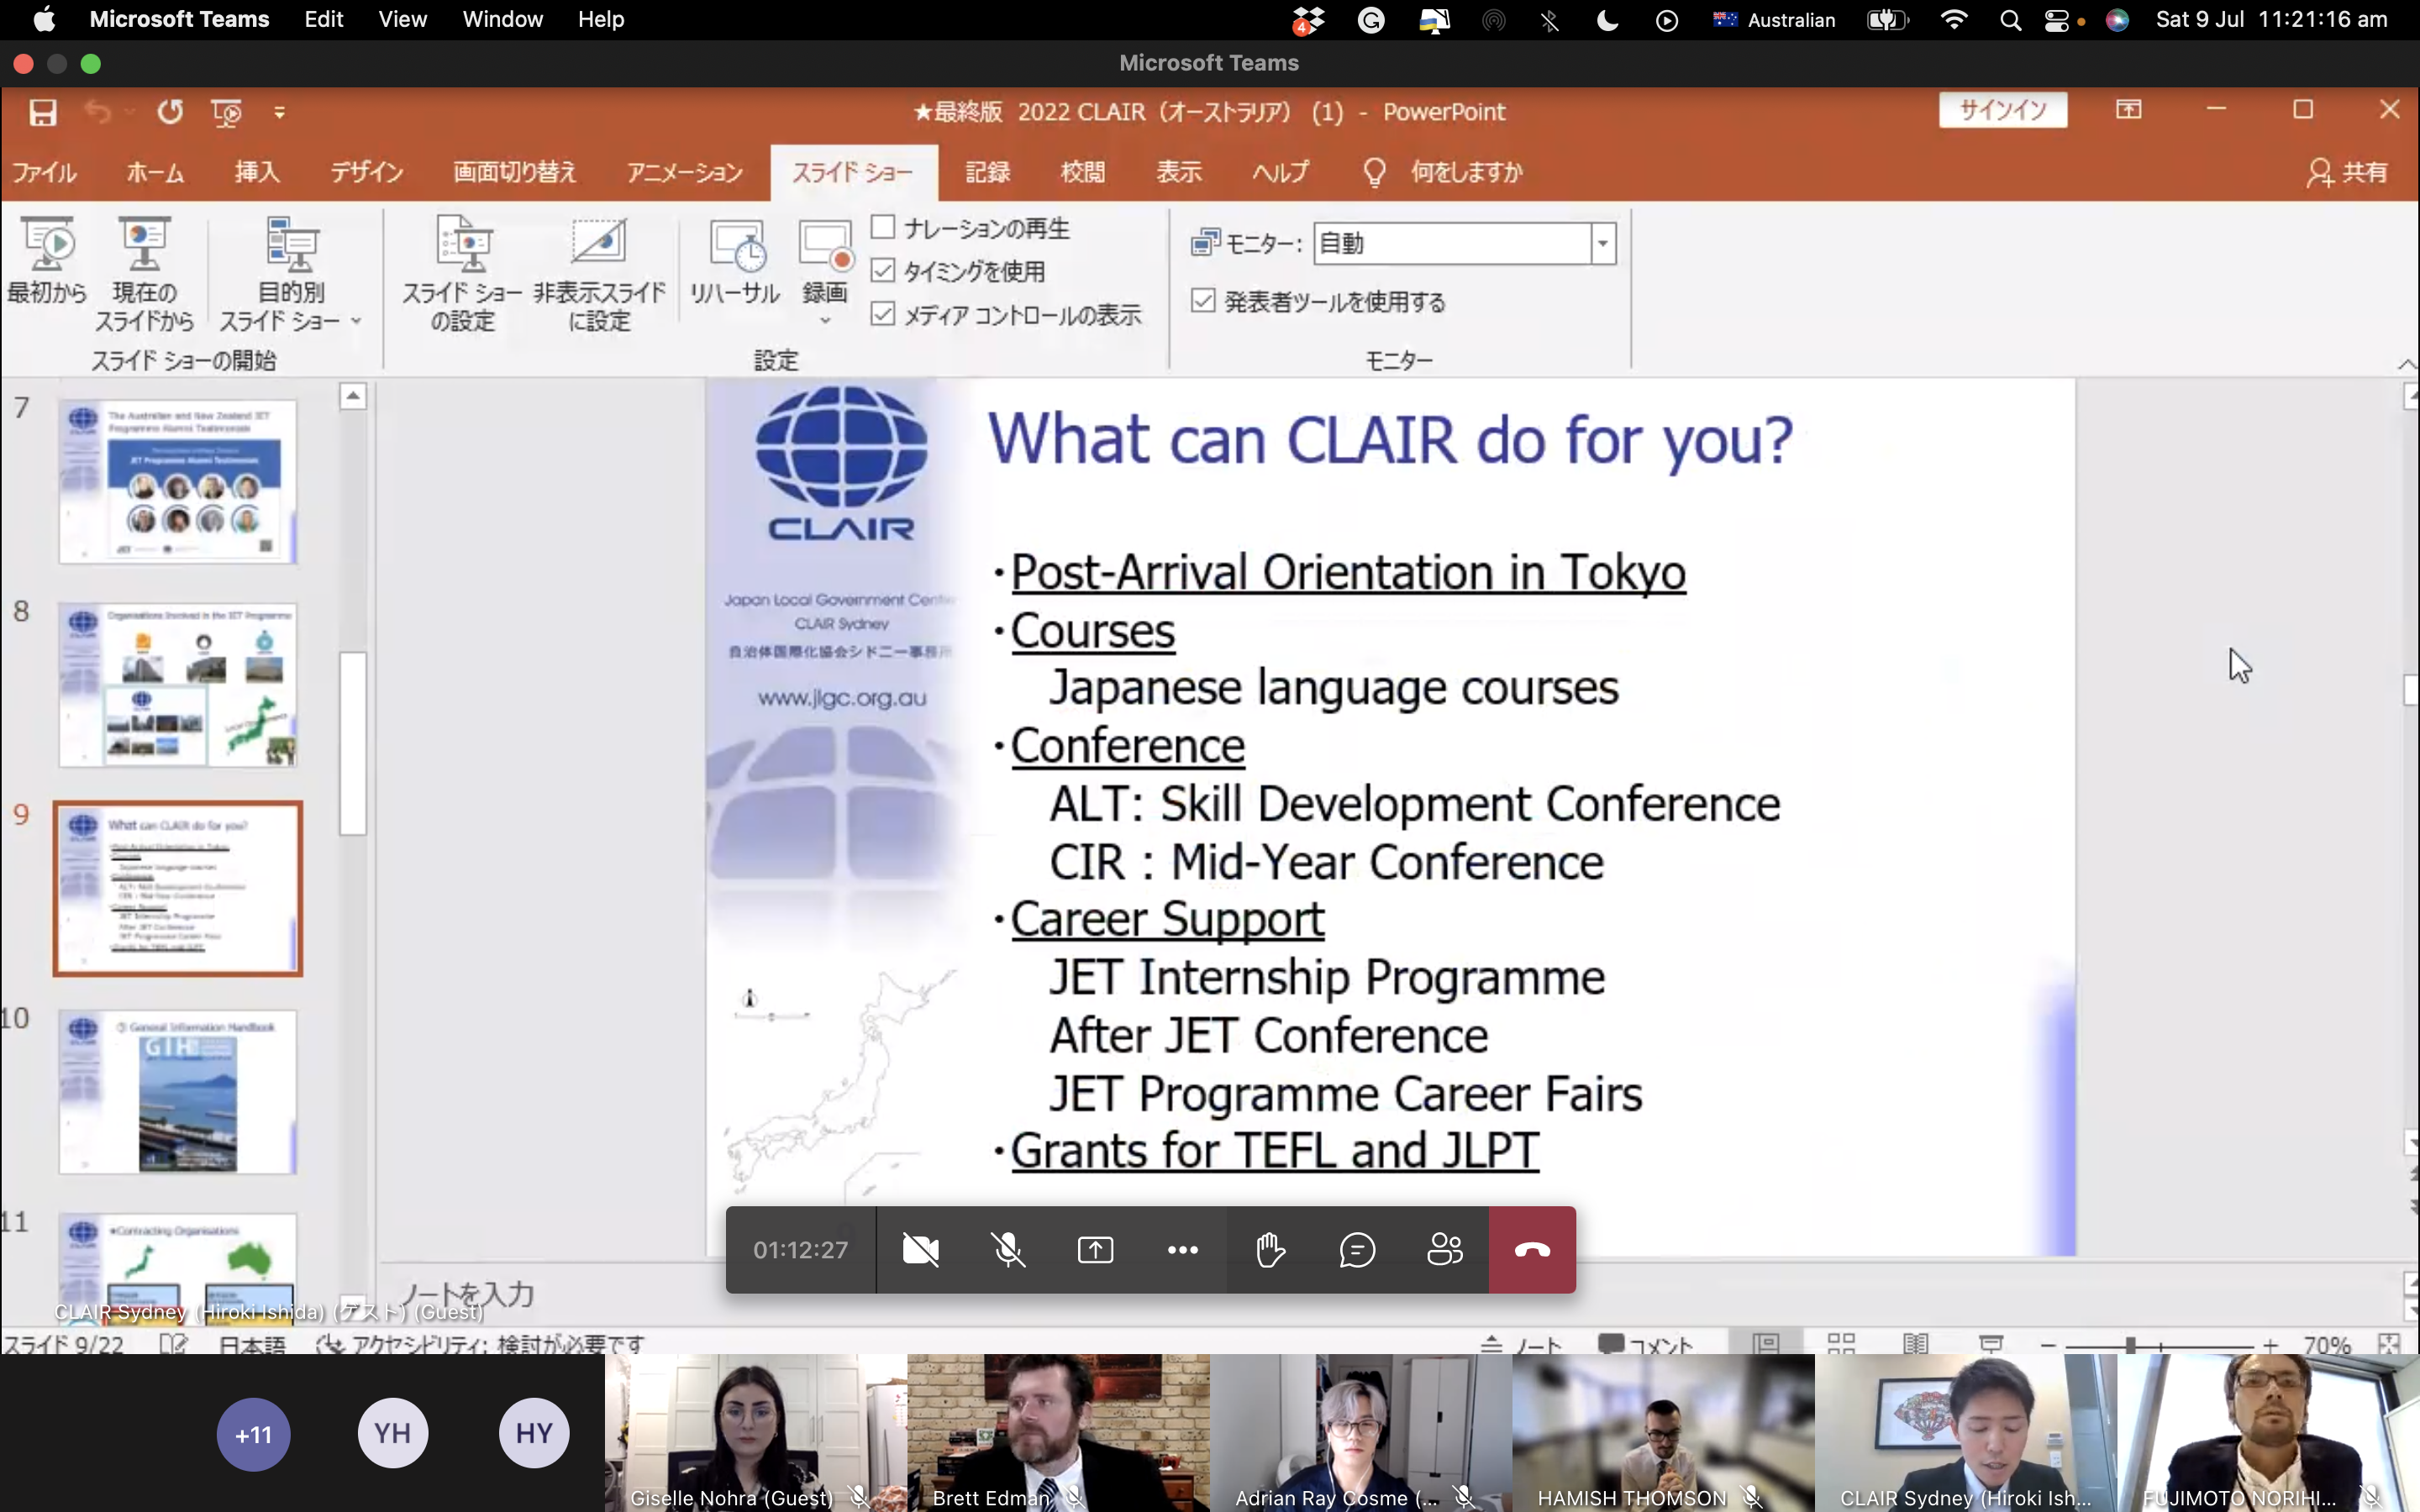Click the Save disk icon in the PowerPoint toolbar
2420x1512 pixels.
42,112
